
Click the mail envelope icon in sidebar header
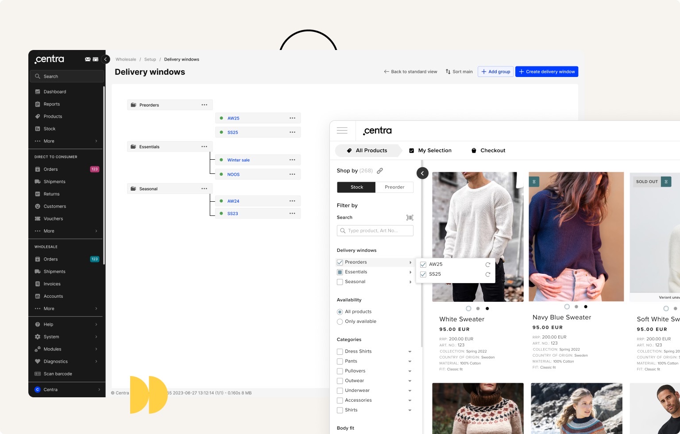click(x=88, y=59)
